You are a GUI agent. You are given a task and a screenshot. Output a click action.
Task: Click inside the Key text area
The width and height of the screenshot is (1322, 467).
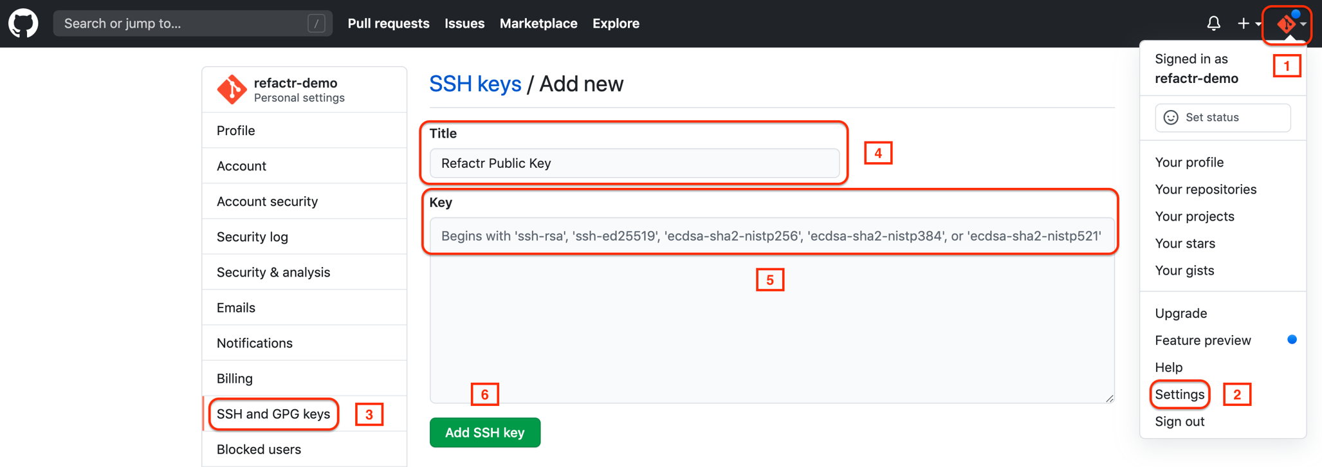[771, 322]
